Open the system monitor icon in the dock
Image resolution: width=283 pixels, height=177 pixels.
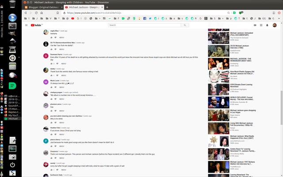click(12, 149)
